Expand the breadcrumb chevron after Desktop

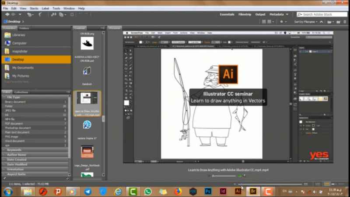pos(23,21)
